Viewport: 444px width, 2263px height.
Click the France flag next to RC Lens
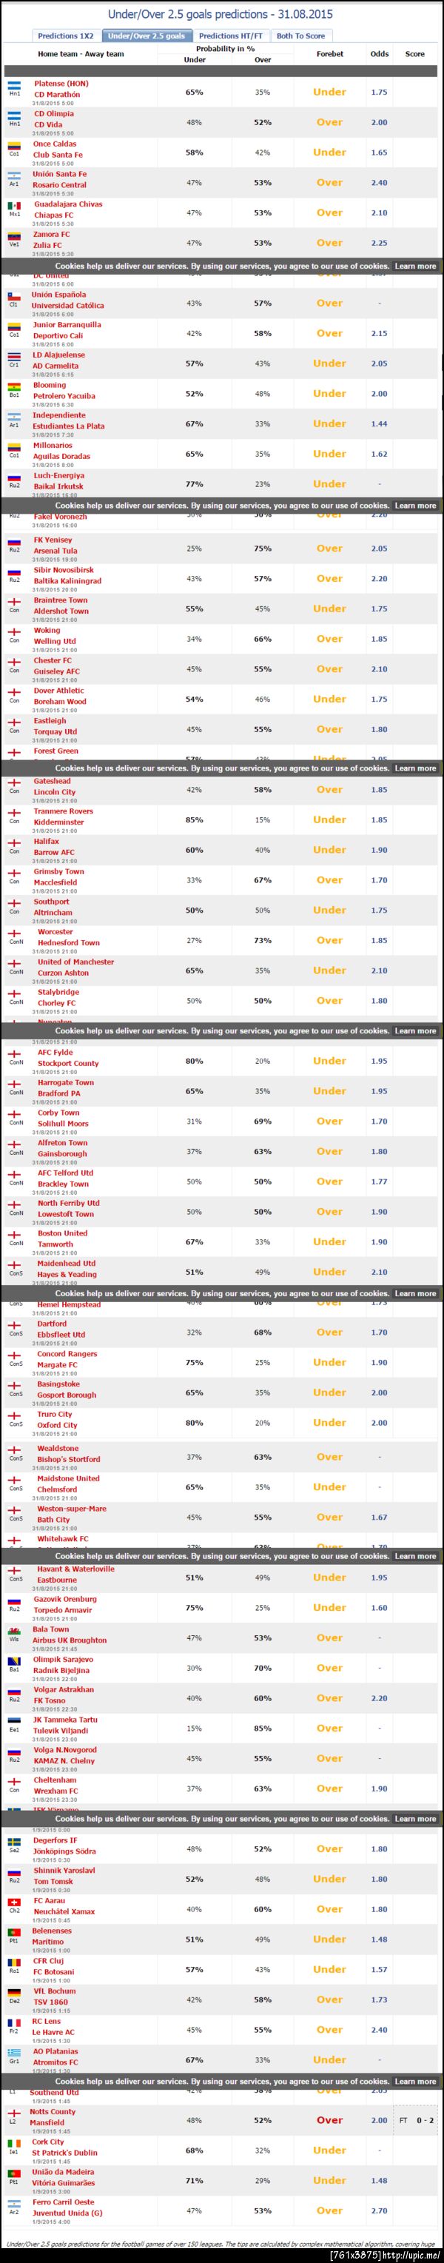tap(14, 2023)
